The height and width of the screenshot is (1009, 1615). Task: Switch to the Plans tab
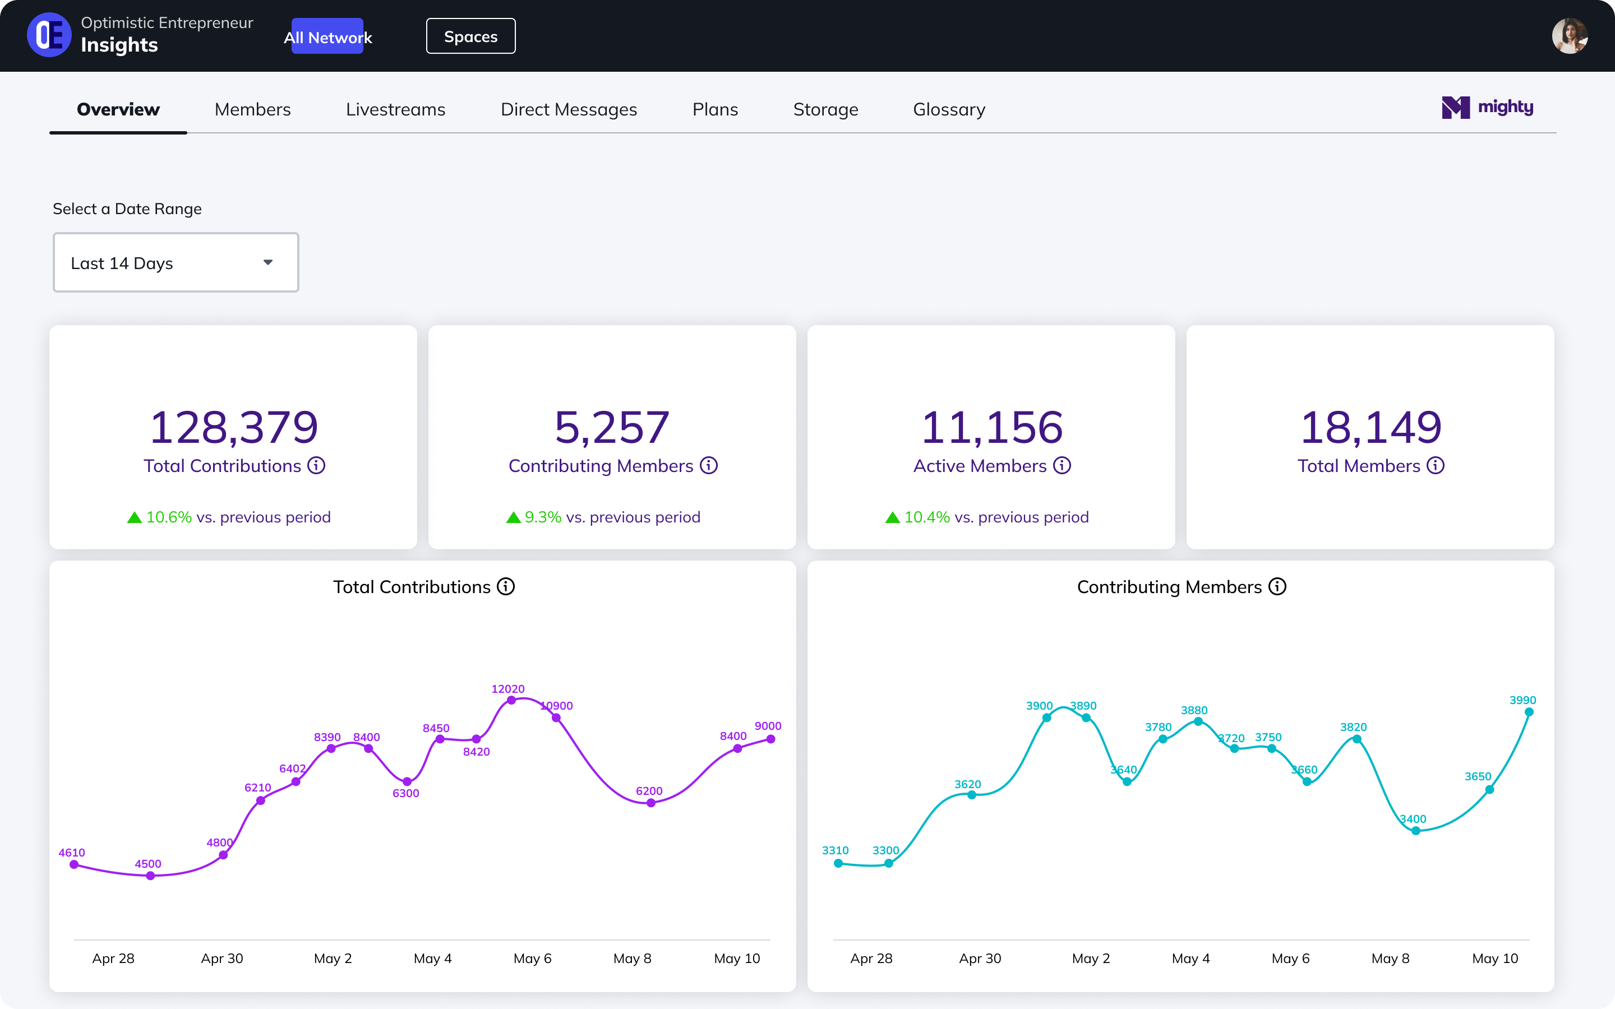coord(715,109)
